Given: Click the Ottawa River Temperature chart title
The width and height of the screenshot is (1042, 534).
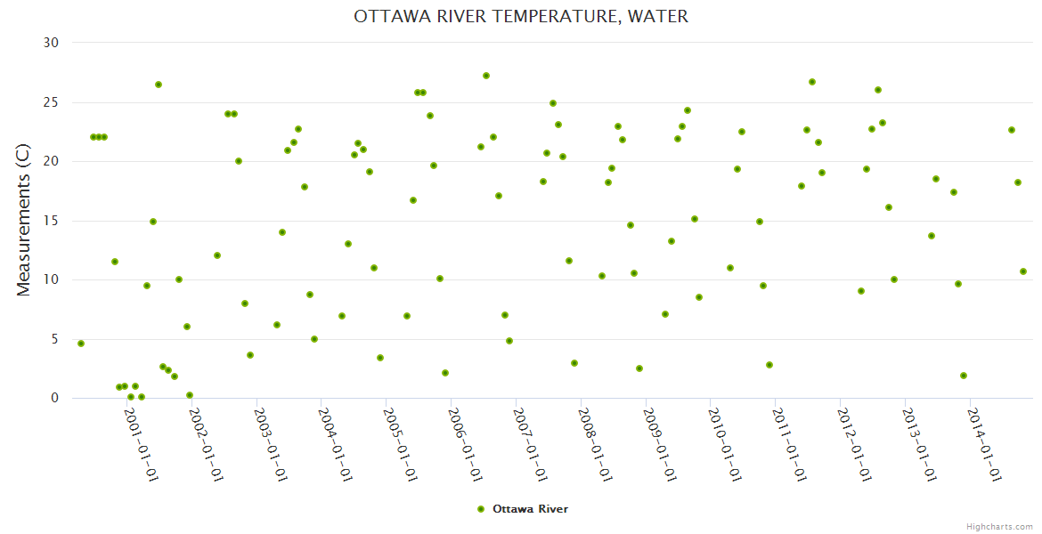Looking at the screenshot, I should (x=521, y=17).
